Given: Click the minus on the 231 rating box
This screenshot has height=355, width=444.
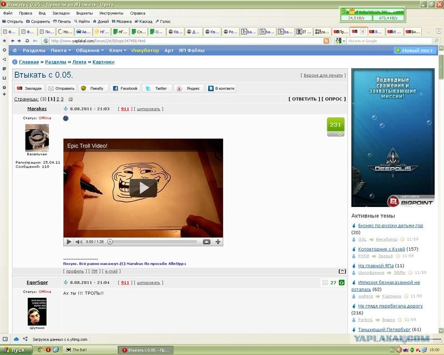Looking at the screenshot, I should [331, 134].
